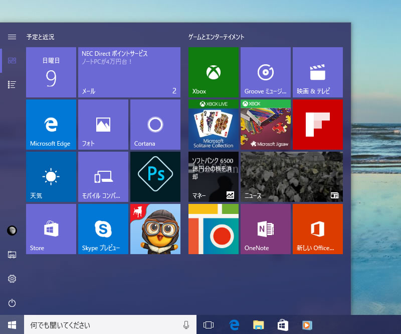Open the calendar tile showing 日曜日 9

click(x=51, y=72)
